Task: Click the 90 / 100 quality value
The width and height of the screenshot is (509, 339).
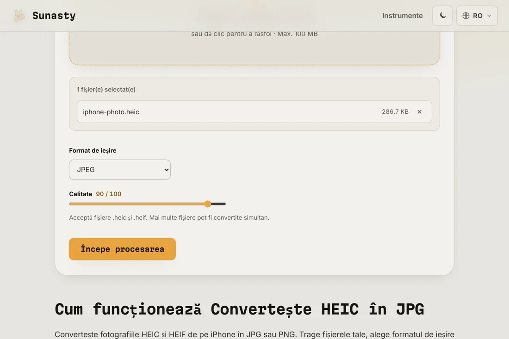Action: tap(108, 194)
